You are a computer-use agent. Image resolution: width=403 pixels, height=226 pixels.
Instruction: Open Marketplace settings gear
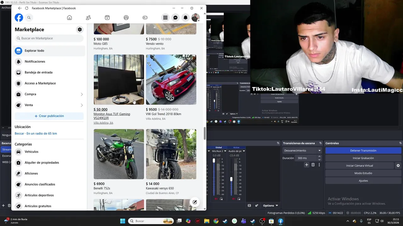pyautogui.click(x=80, y=30)
